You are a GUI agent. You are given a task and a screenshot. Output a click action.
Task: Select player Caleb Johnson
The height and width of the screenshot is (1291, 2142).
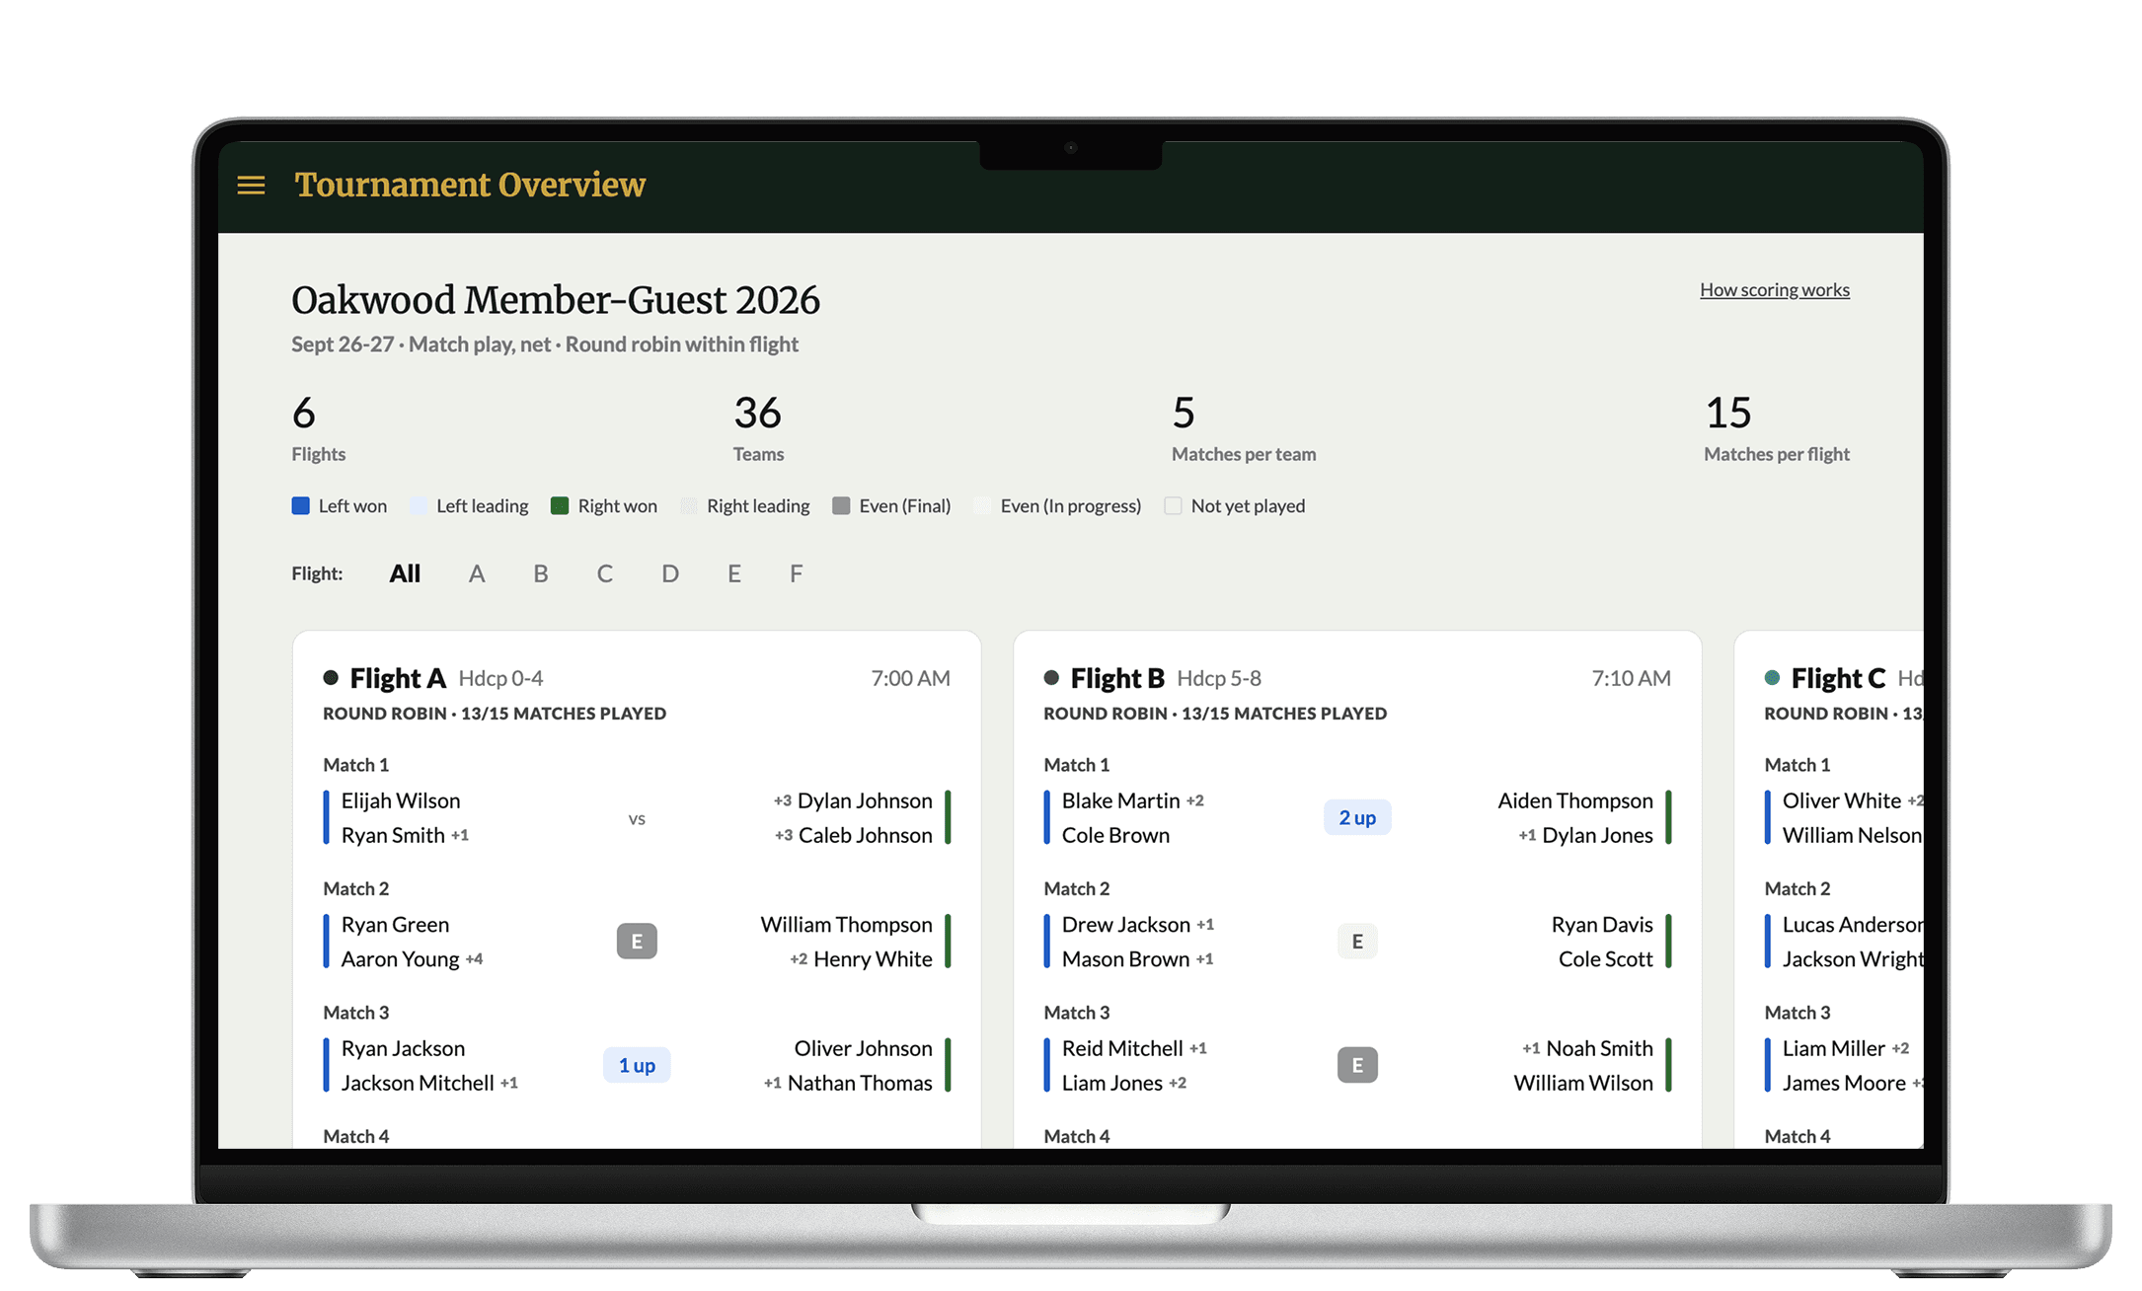[866, 835]
